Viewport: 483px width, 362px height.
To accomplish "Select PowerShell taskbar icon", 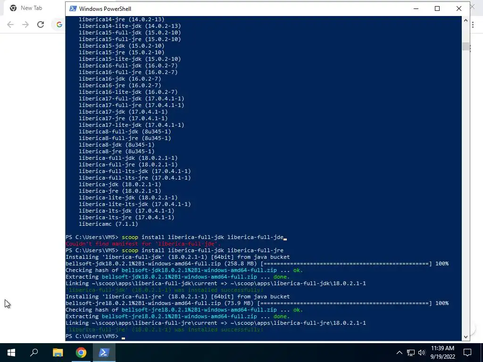I will 104,353.
